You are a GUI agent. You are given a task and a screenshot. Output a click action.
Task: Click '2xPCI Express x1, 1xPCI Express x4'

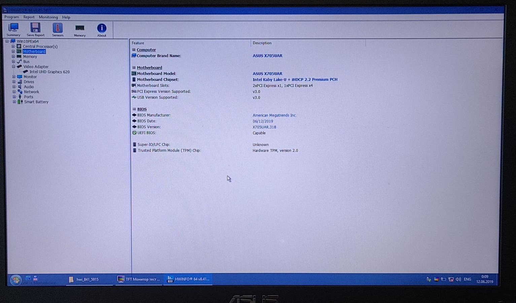click(283, 86)
